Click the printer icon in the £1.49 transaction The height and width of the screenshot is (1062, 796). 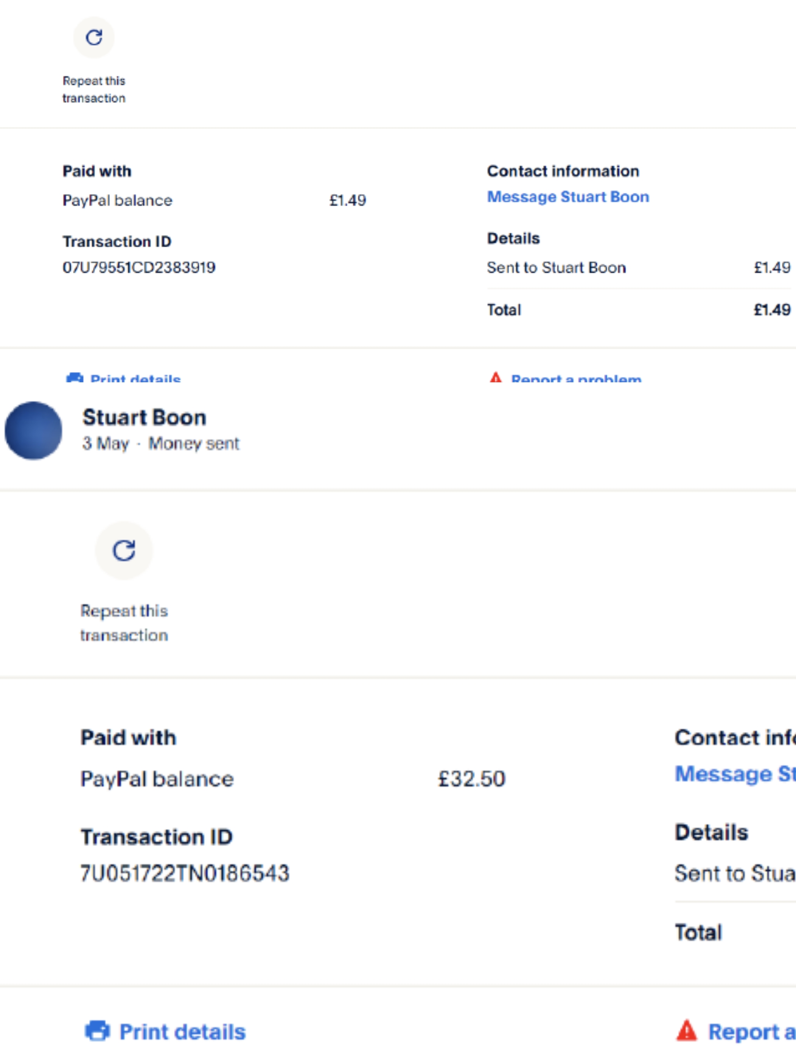click(74, 378)
